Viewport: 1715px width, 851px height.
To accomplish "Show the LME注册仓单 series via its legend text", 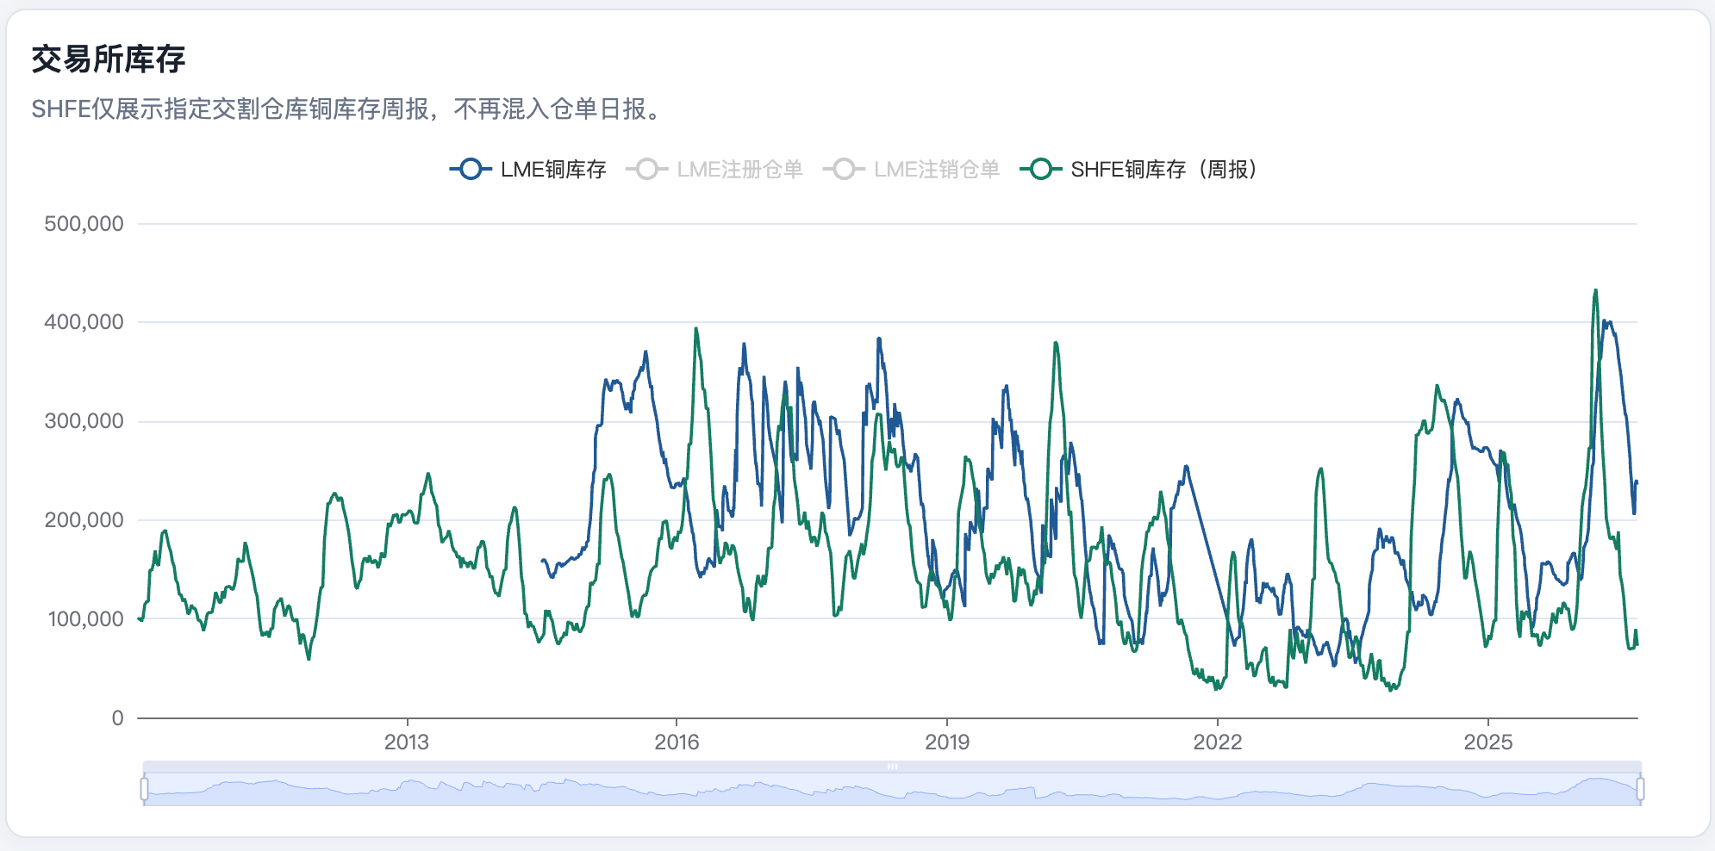I will click(x=739, y=170).
